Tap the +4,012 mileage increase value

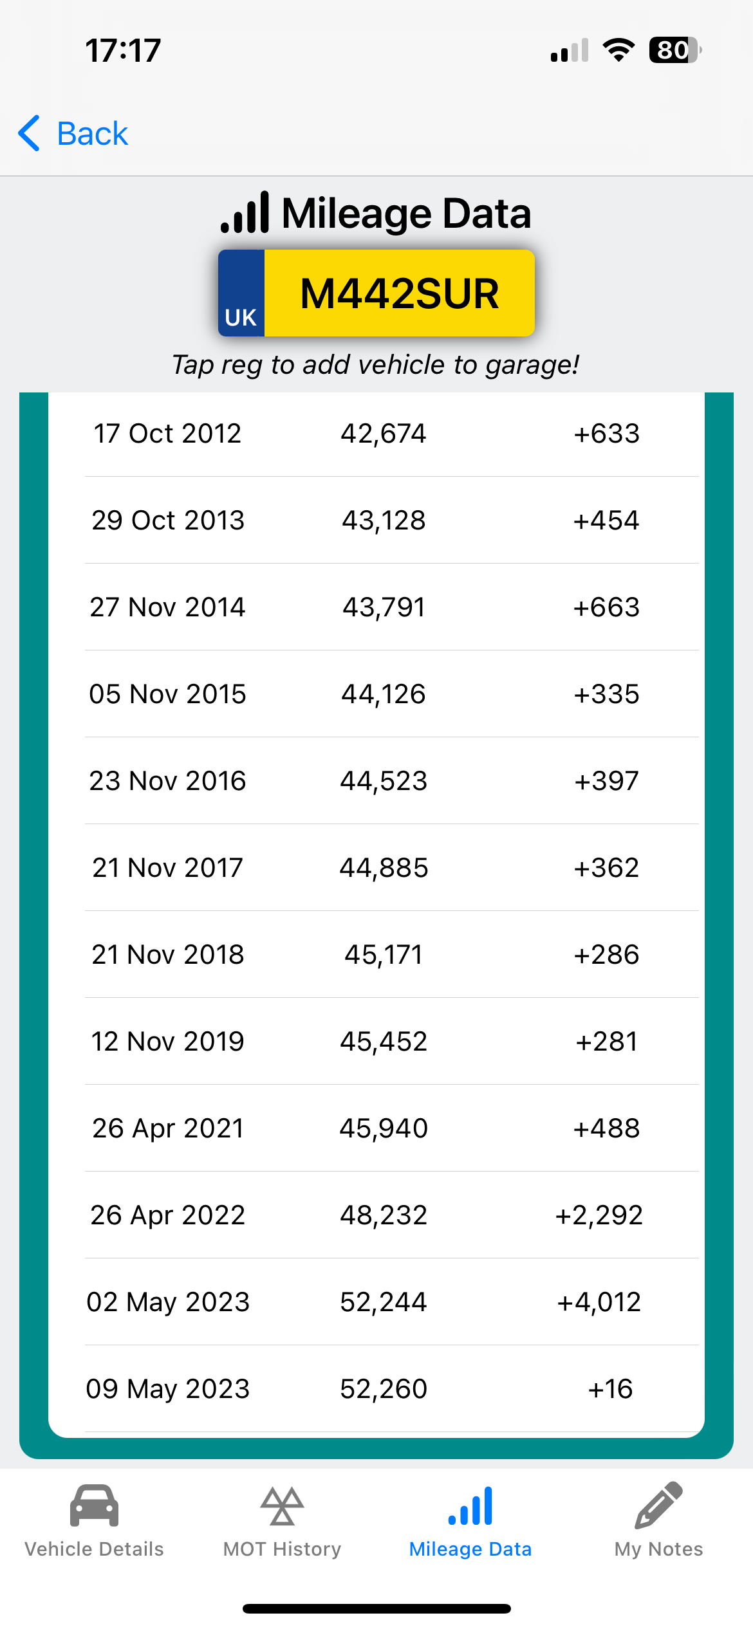pyautogui.click(x=599, y=1302)
